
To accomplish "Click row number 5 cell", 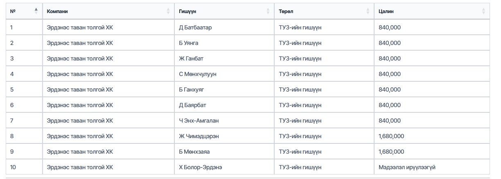I will [12, 89].
